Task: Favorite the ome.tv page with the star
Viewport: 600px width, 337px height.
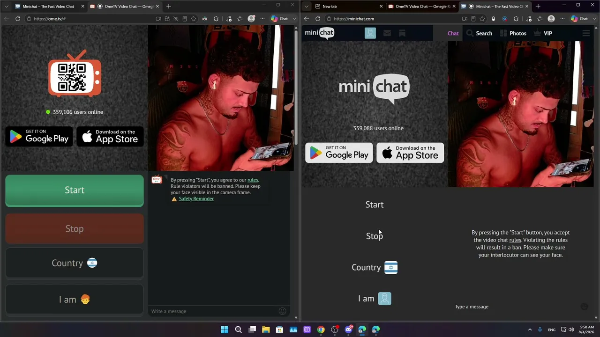Action: click(x=193, y=19)
